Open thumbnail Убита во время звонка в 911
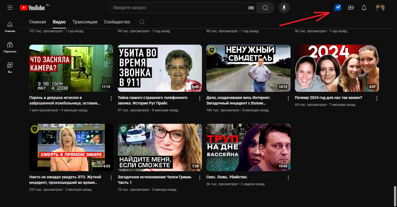Screen dimensions: 397x207 (x=160, y=68)
